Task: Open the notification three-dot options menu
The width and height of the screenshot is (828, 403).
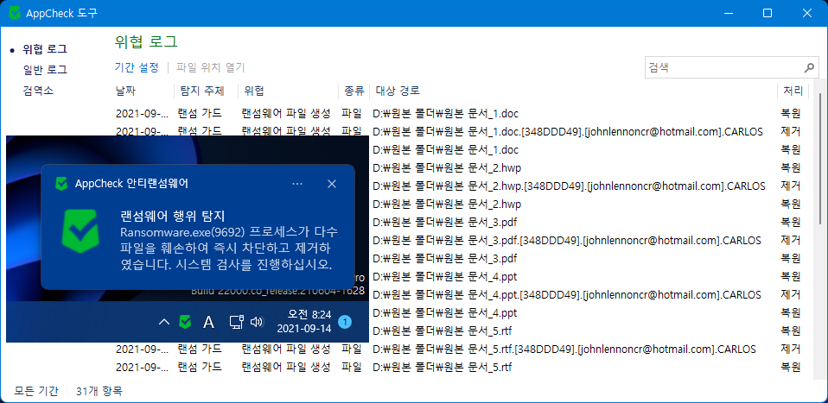Action: [x=297, y=184]
